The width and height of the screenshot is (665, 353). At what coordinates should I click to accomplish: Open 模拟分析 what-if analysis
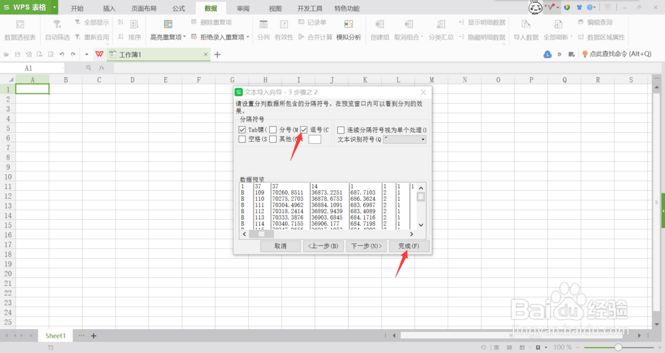348,30
